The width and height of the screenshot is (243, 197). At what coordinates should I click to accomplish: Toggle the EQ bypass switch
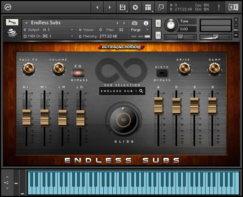(x=78, y=73)
